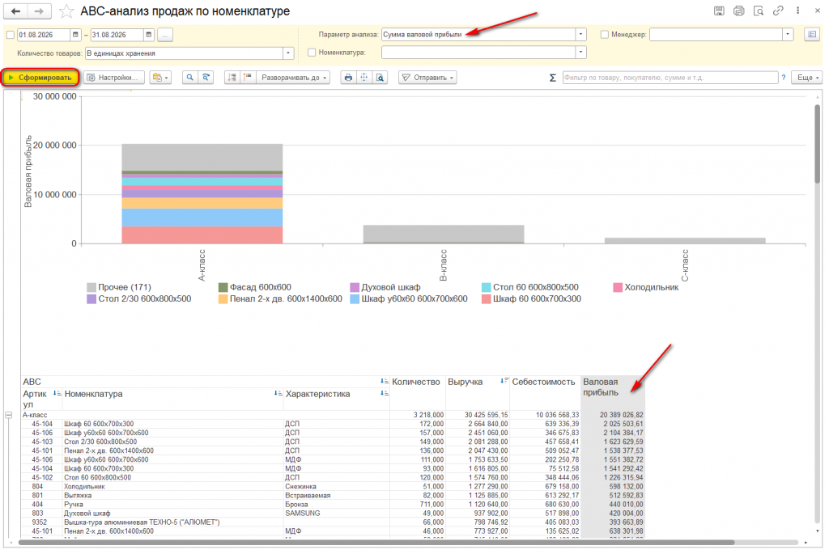Toggle the Менеджер checkbox
This screenshot has height=554, width=829.
pyautogui.click(x=604, y=34)
